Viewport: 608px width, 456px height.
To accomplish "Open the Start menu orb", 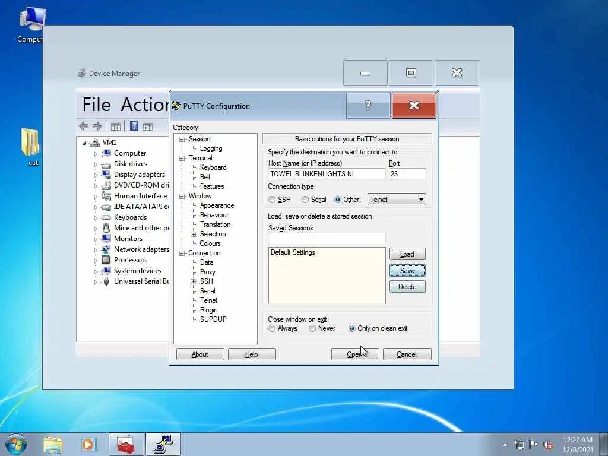I will 16,444.
